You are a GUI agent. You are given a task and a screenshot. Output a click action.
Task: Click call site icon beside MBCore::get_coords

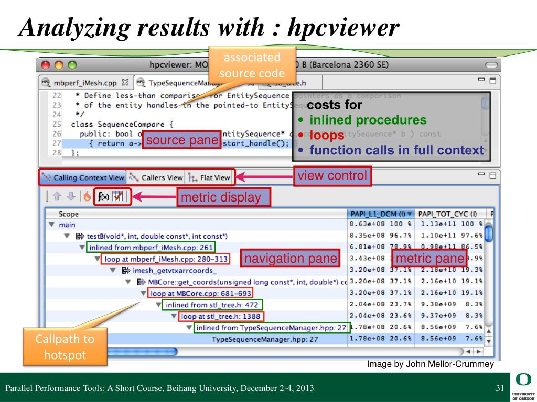point(141,282)
